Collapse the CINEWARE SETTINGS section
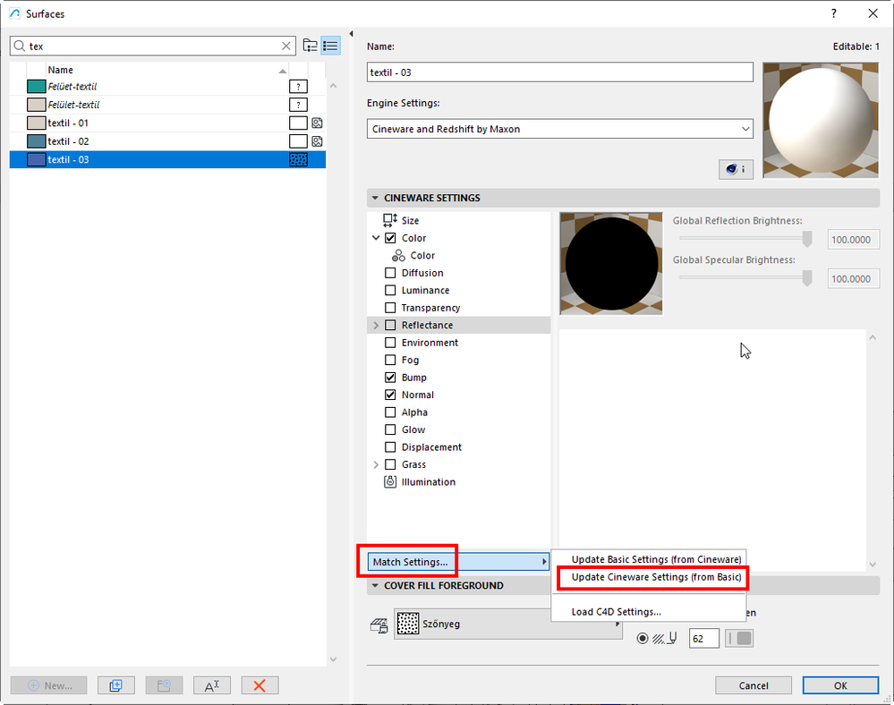 [x=375, y=198]
